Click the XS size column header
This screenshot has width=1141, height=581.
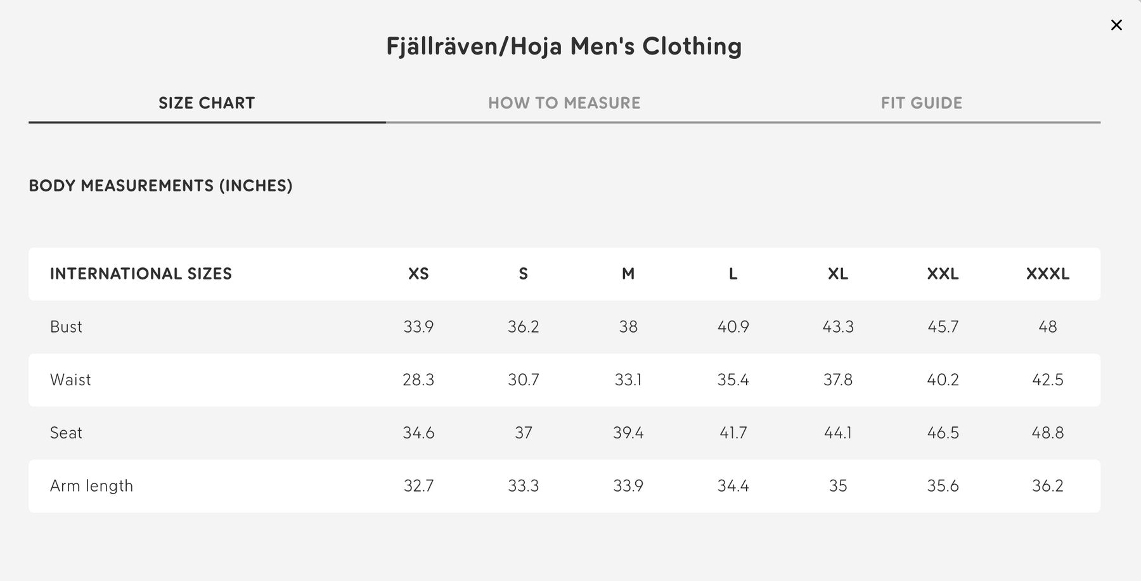(x=418, y=274)
